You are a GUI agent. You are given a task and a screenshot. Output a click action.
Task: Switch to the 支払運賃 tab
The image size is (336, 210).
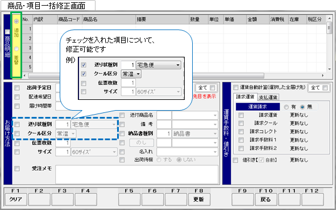click(268, 98)
